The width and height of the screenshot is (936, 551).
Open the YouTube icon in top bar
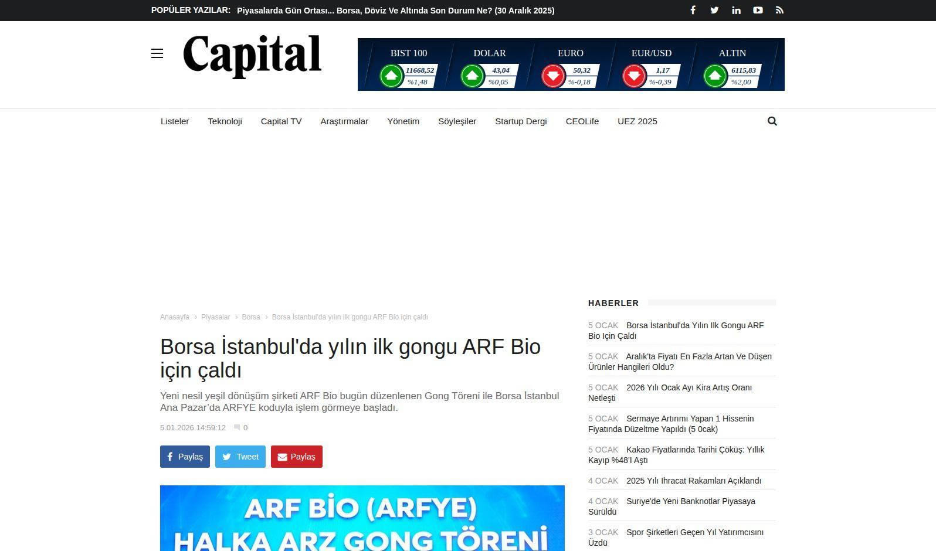[x=758, y=11]
